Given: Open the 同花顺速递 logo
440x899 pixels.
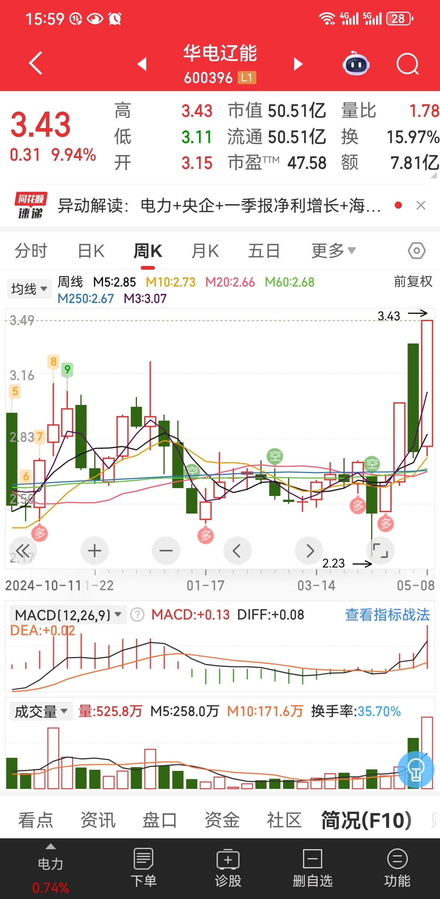Looking at the screenshot, I should tap(31, 205).
